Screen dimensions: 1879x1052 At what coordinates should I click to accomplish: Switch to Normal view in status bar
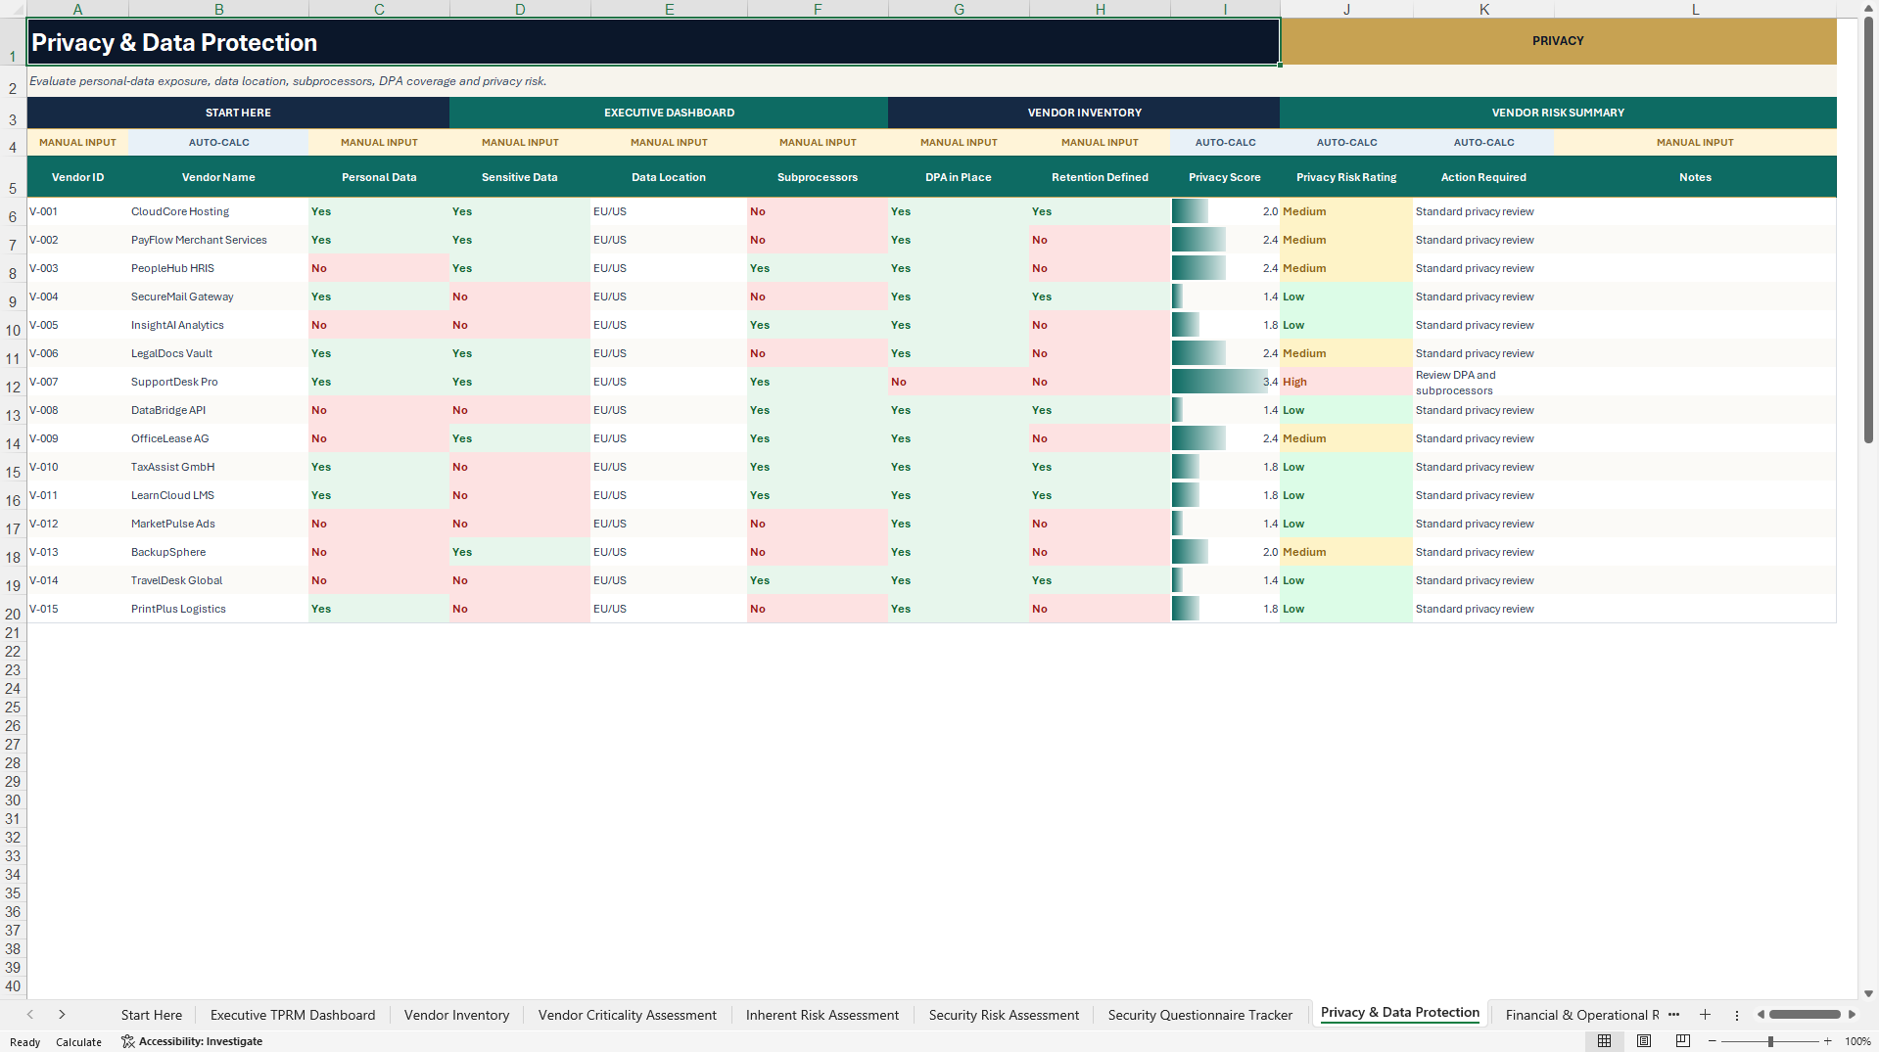1604,1041
